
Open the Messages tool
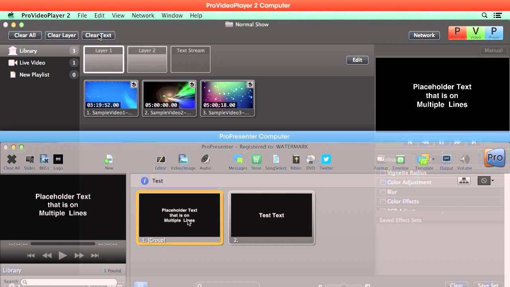(x=238, y=159)
